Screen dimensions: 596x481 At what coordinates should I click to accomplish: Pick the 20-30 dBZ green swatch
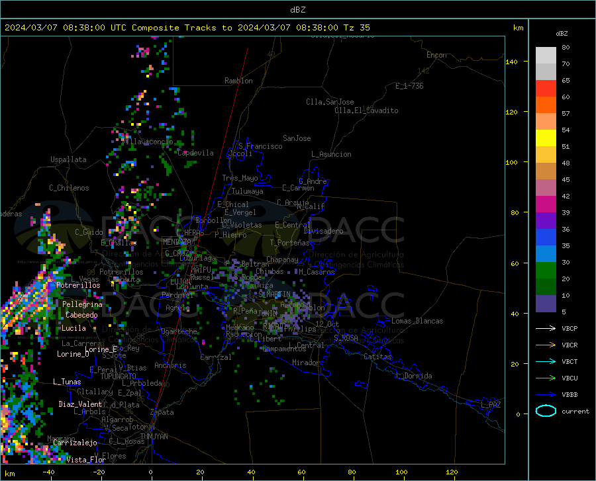(x=546, y=271)
